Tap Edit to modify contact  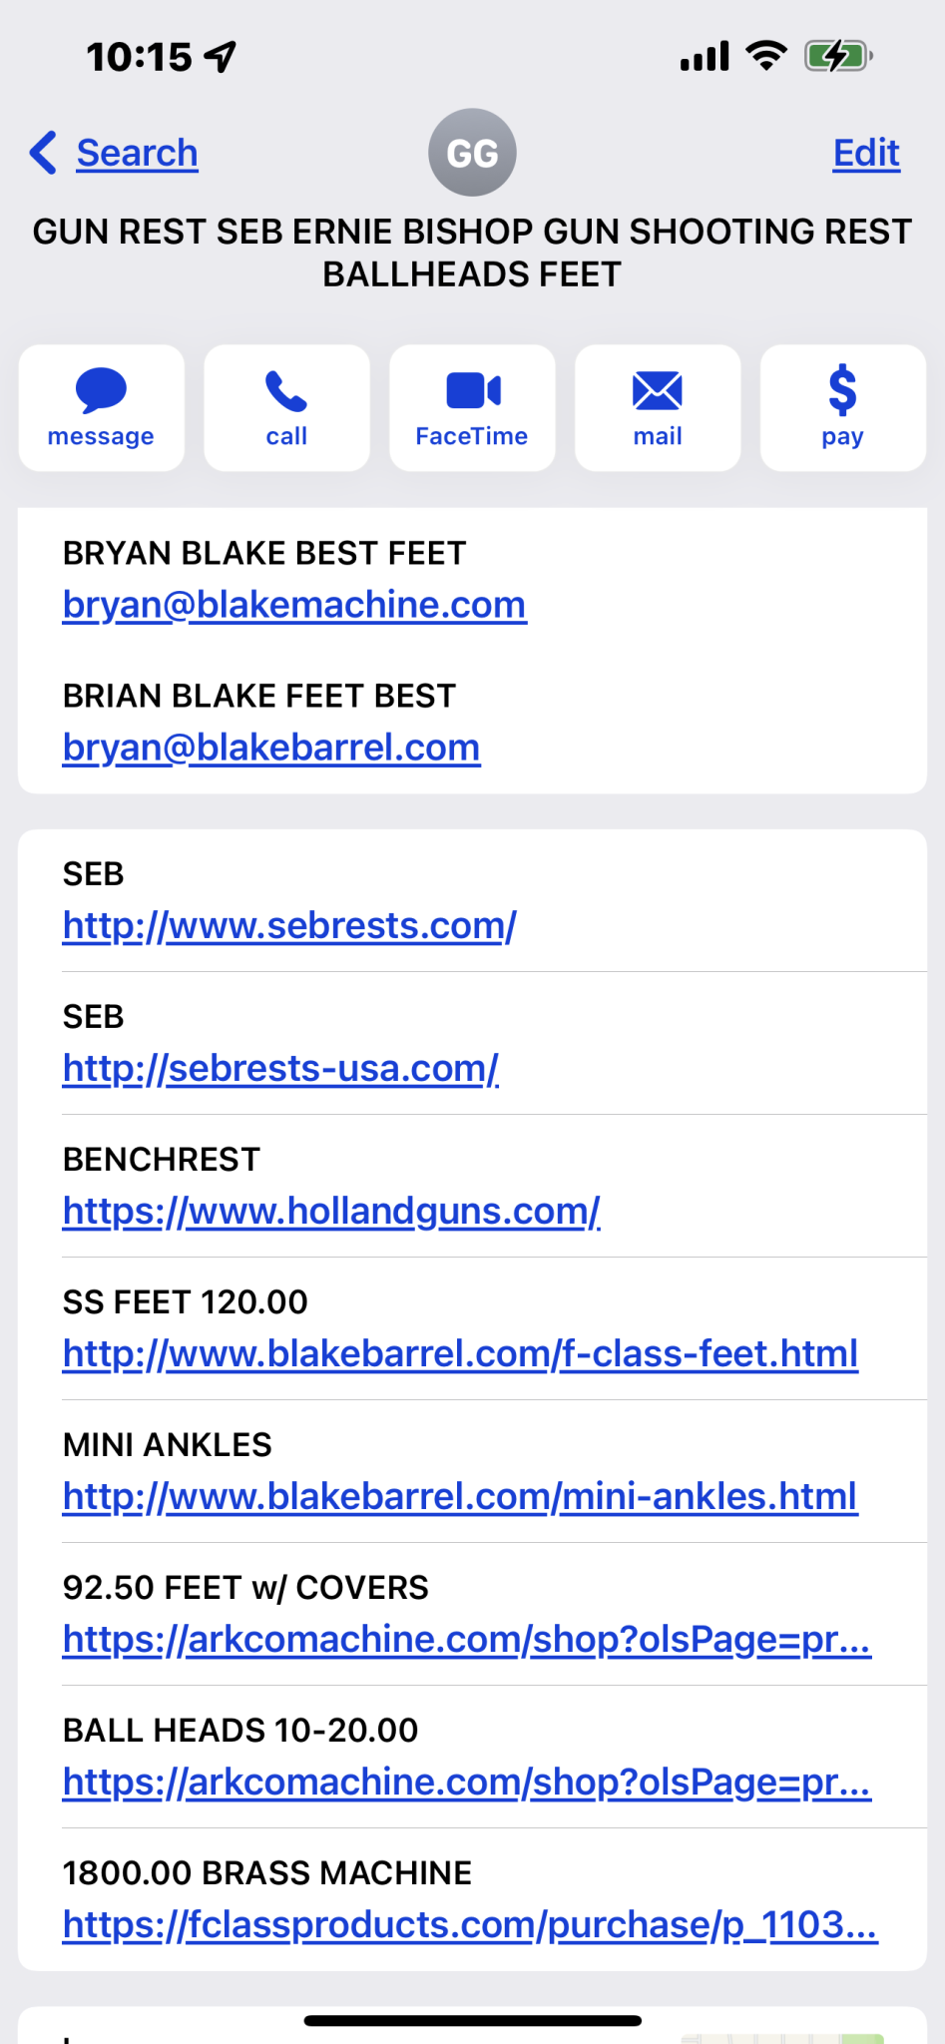coord(866,153)
